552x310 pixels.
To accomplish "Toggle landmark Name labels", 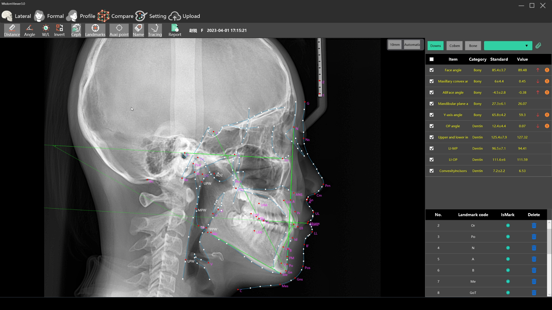I will [x=138, y=30].
